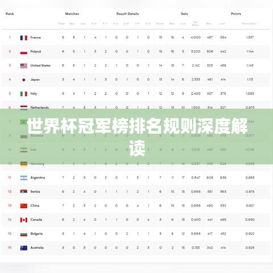Open the Serbia team name
The height and width of the screenshot is (273, 273).
(35, 192)
